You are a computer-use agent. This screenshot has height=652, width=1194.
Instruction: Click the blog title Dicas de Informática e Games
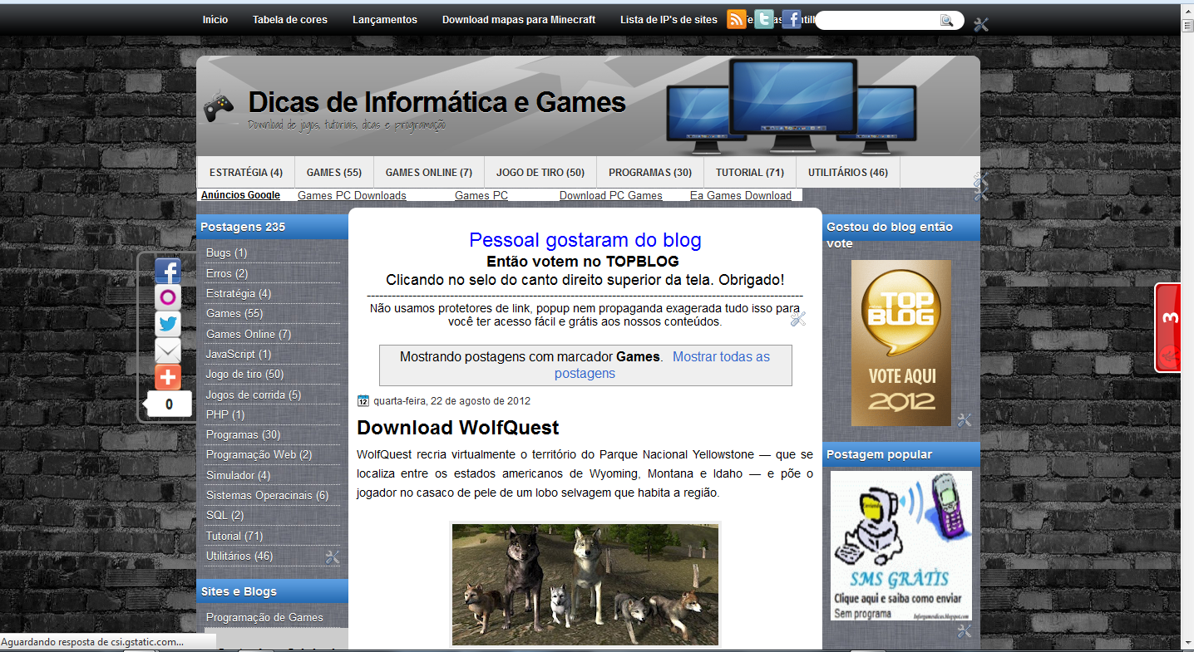pos(437,103)
